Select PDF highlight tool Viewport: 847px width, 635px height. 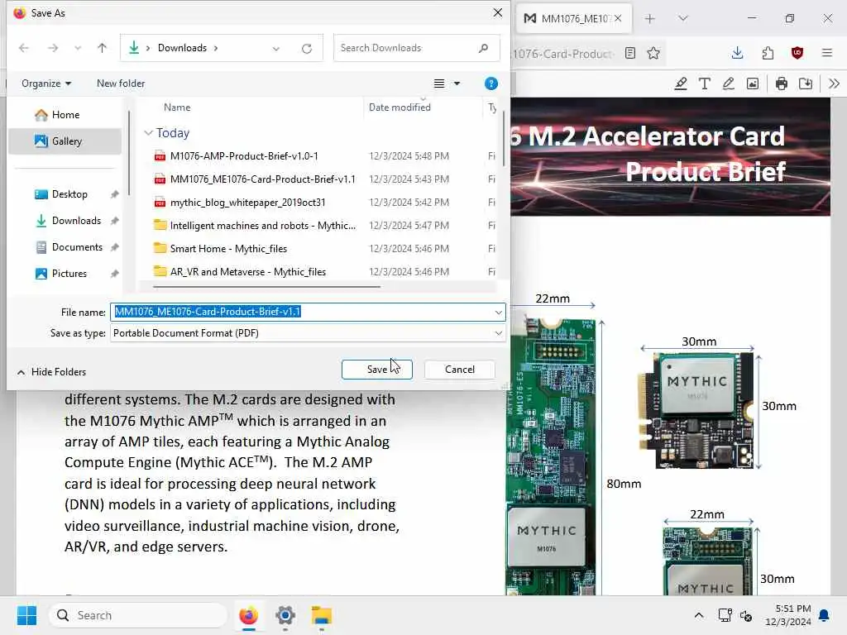point(681,84)
